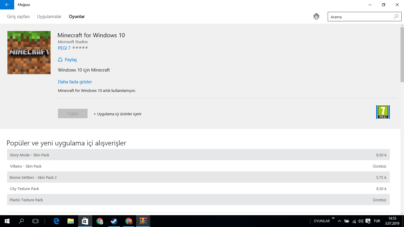404x227 pixels.
Task: Click the Microsoft Studios publisher name
Action: (x=73, y=42)
